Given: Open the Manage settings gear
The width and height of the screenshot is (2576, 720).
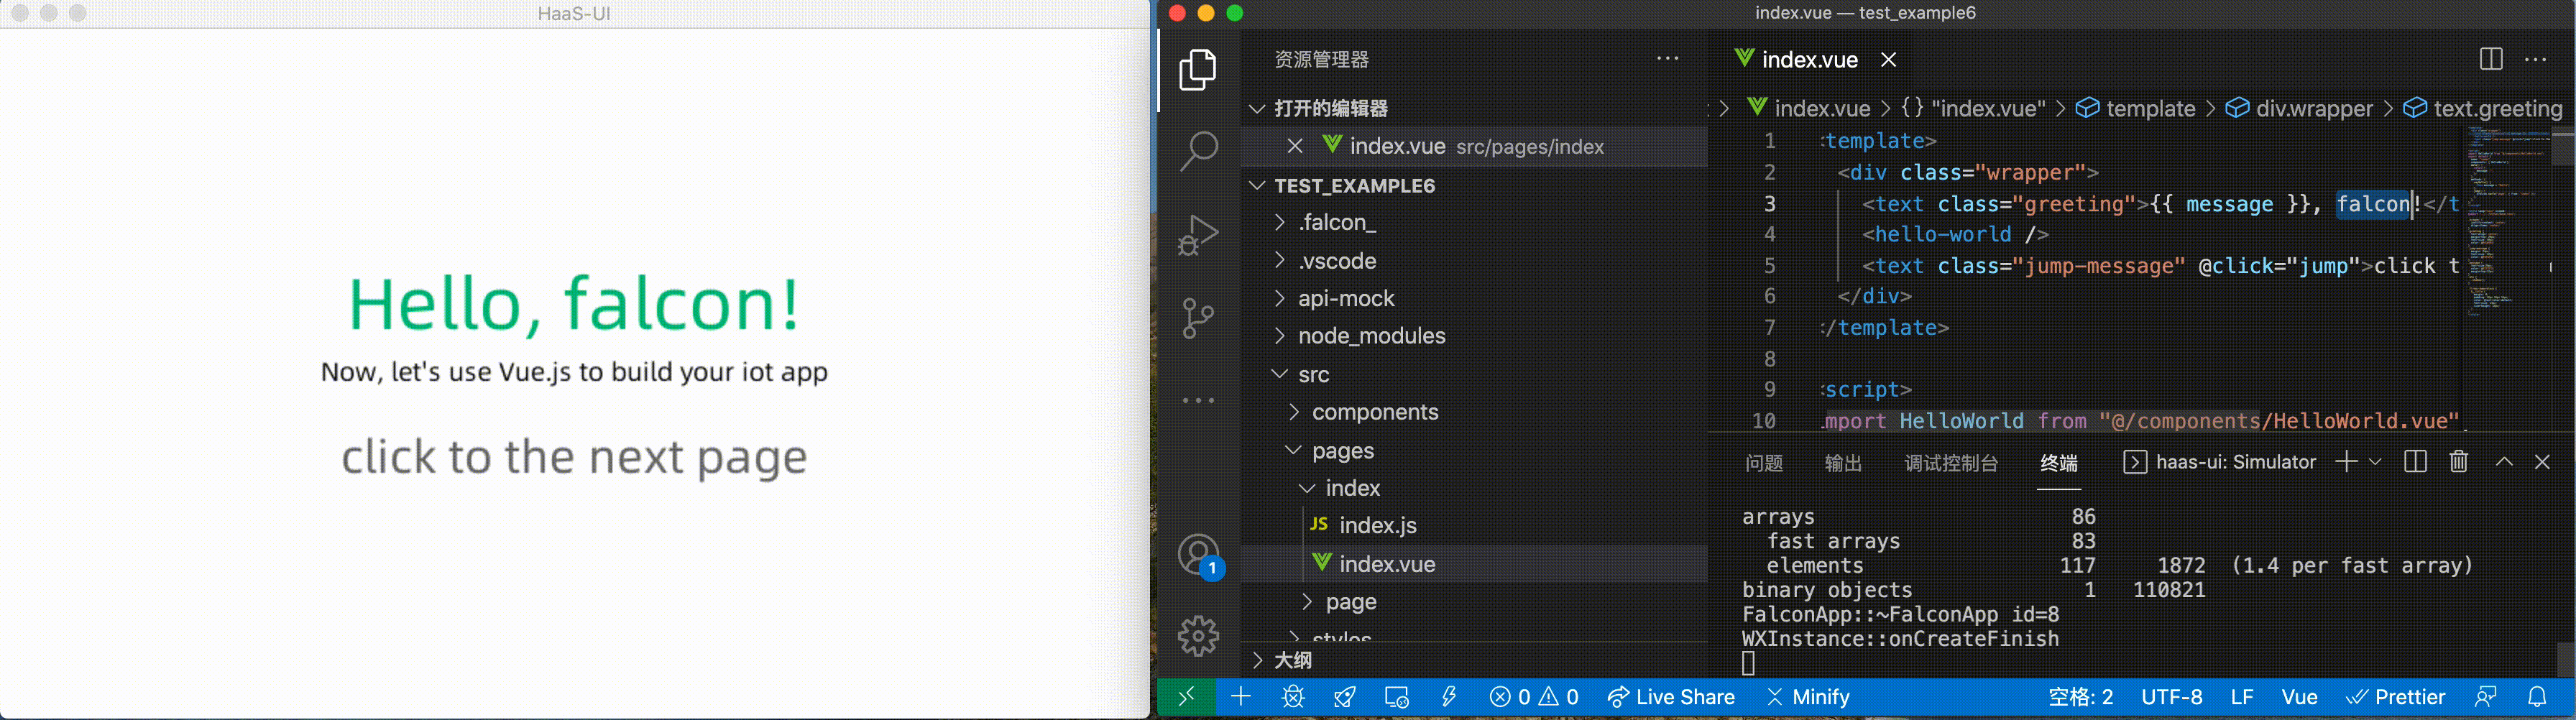Looking at the screenshot, I should [x=1198, y=636].
